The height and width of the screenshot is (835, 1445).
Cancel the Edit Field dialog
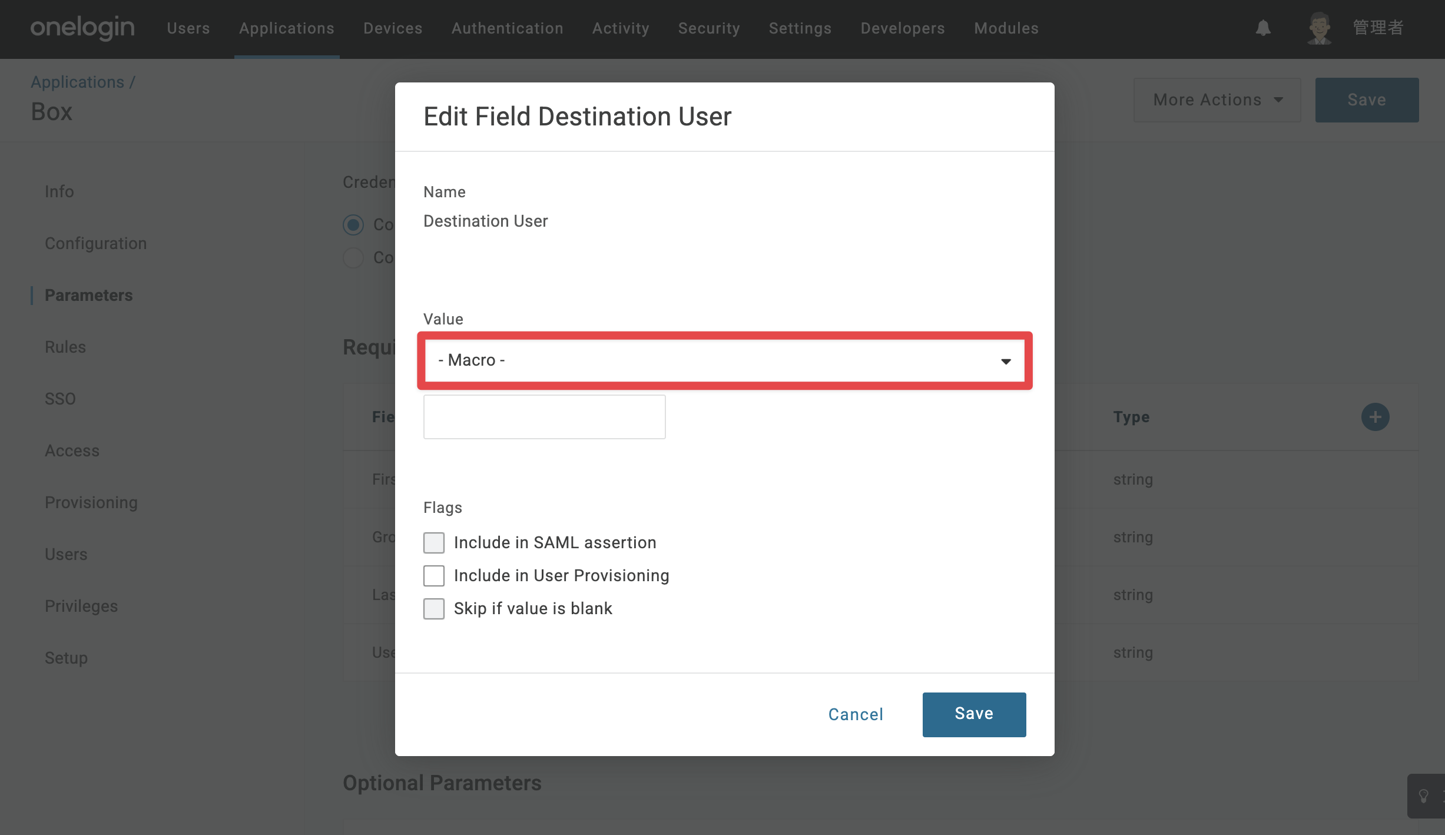pos(856,714)
